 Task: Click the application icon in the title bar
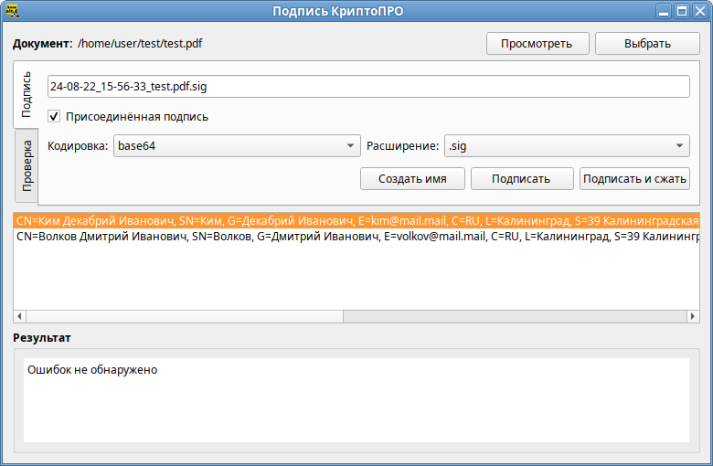(12, 11)
